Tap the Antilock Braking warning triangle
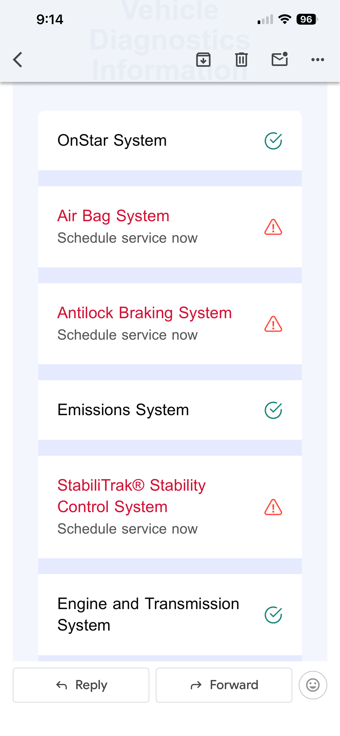Viewport: 340px width, 736px height. [x=273, y=324]
